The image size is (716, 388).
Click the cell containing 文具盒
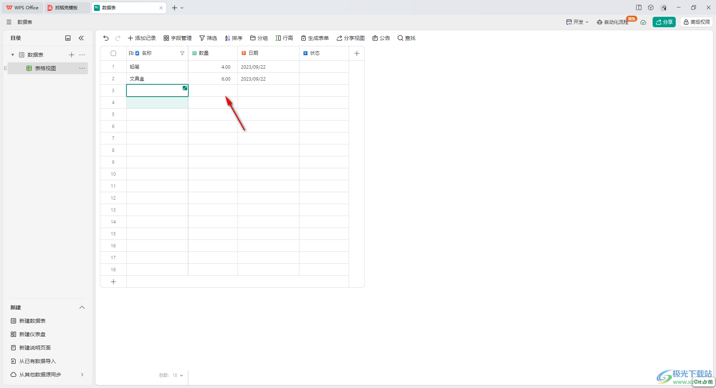tap(157, 79)
